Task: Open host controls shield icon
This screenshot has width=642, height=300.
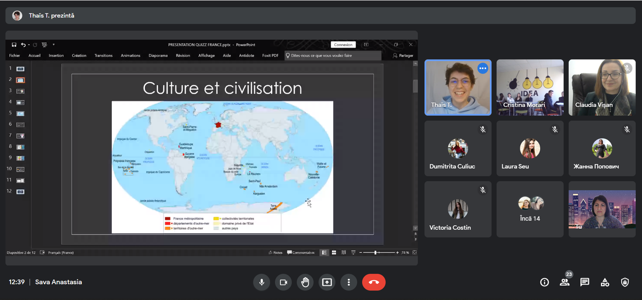Action: tap(625, 282)
